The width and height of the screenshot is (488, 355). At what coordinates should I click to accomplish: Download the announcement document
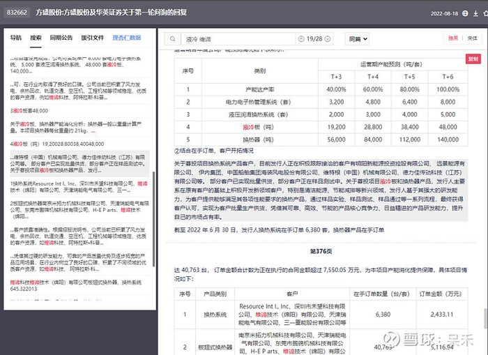pos(475,13)
